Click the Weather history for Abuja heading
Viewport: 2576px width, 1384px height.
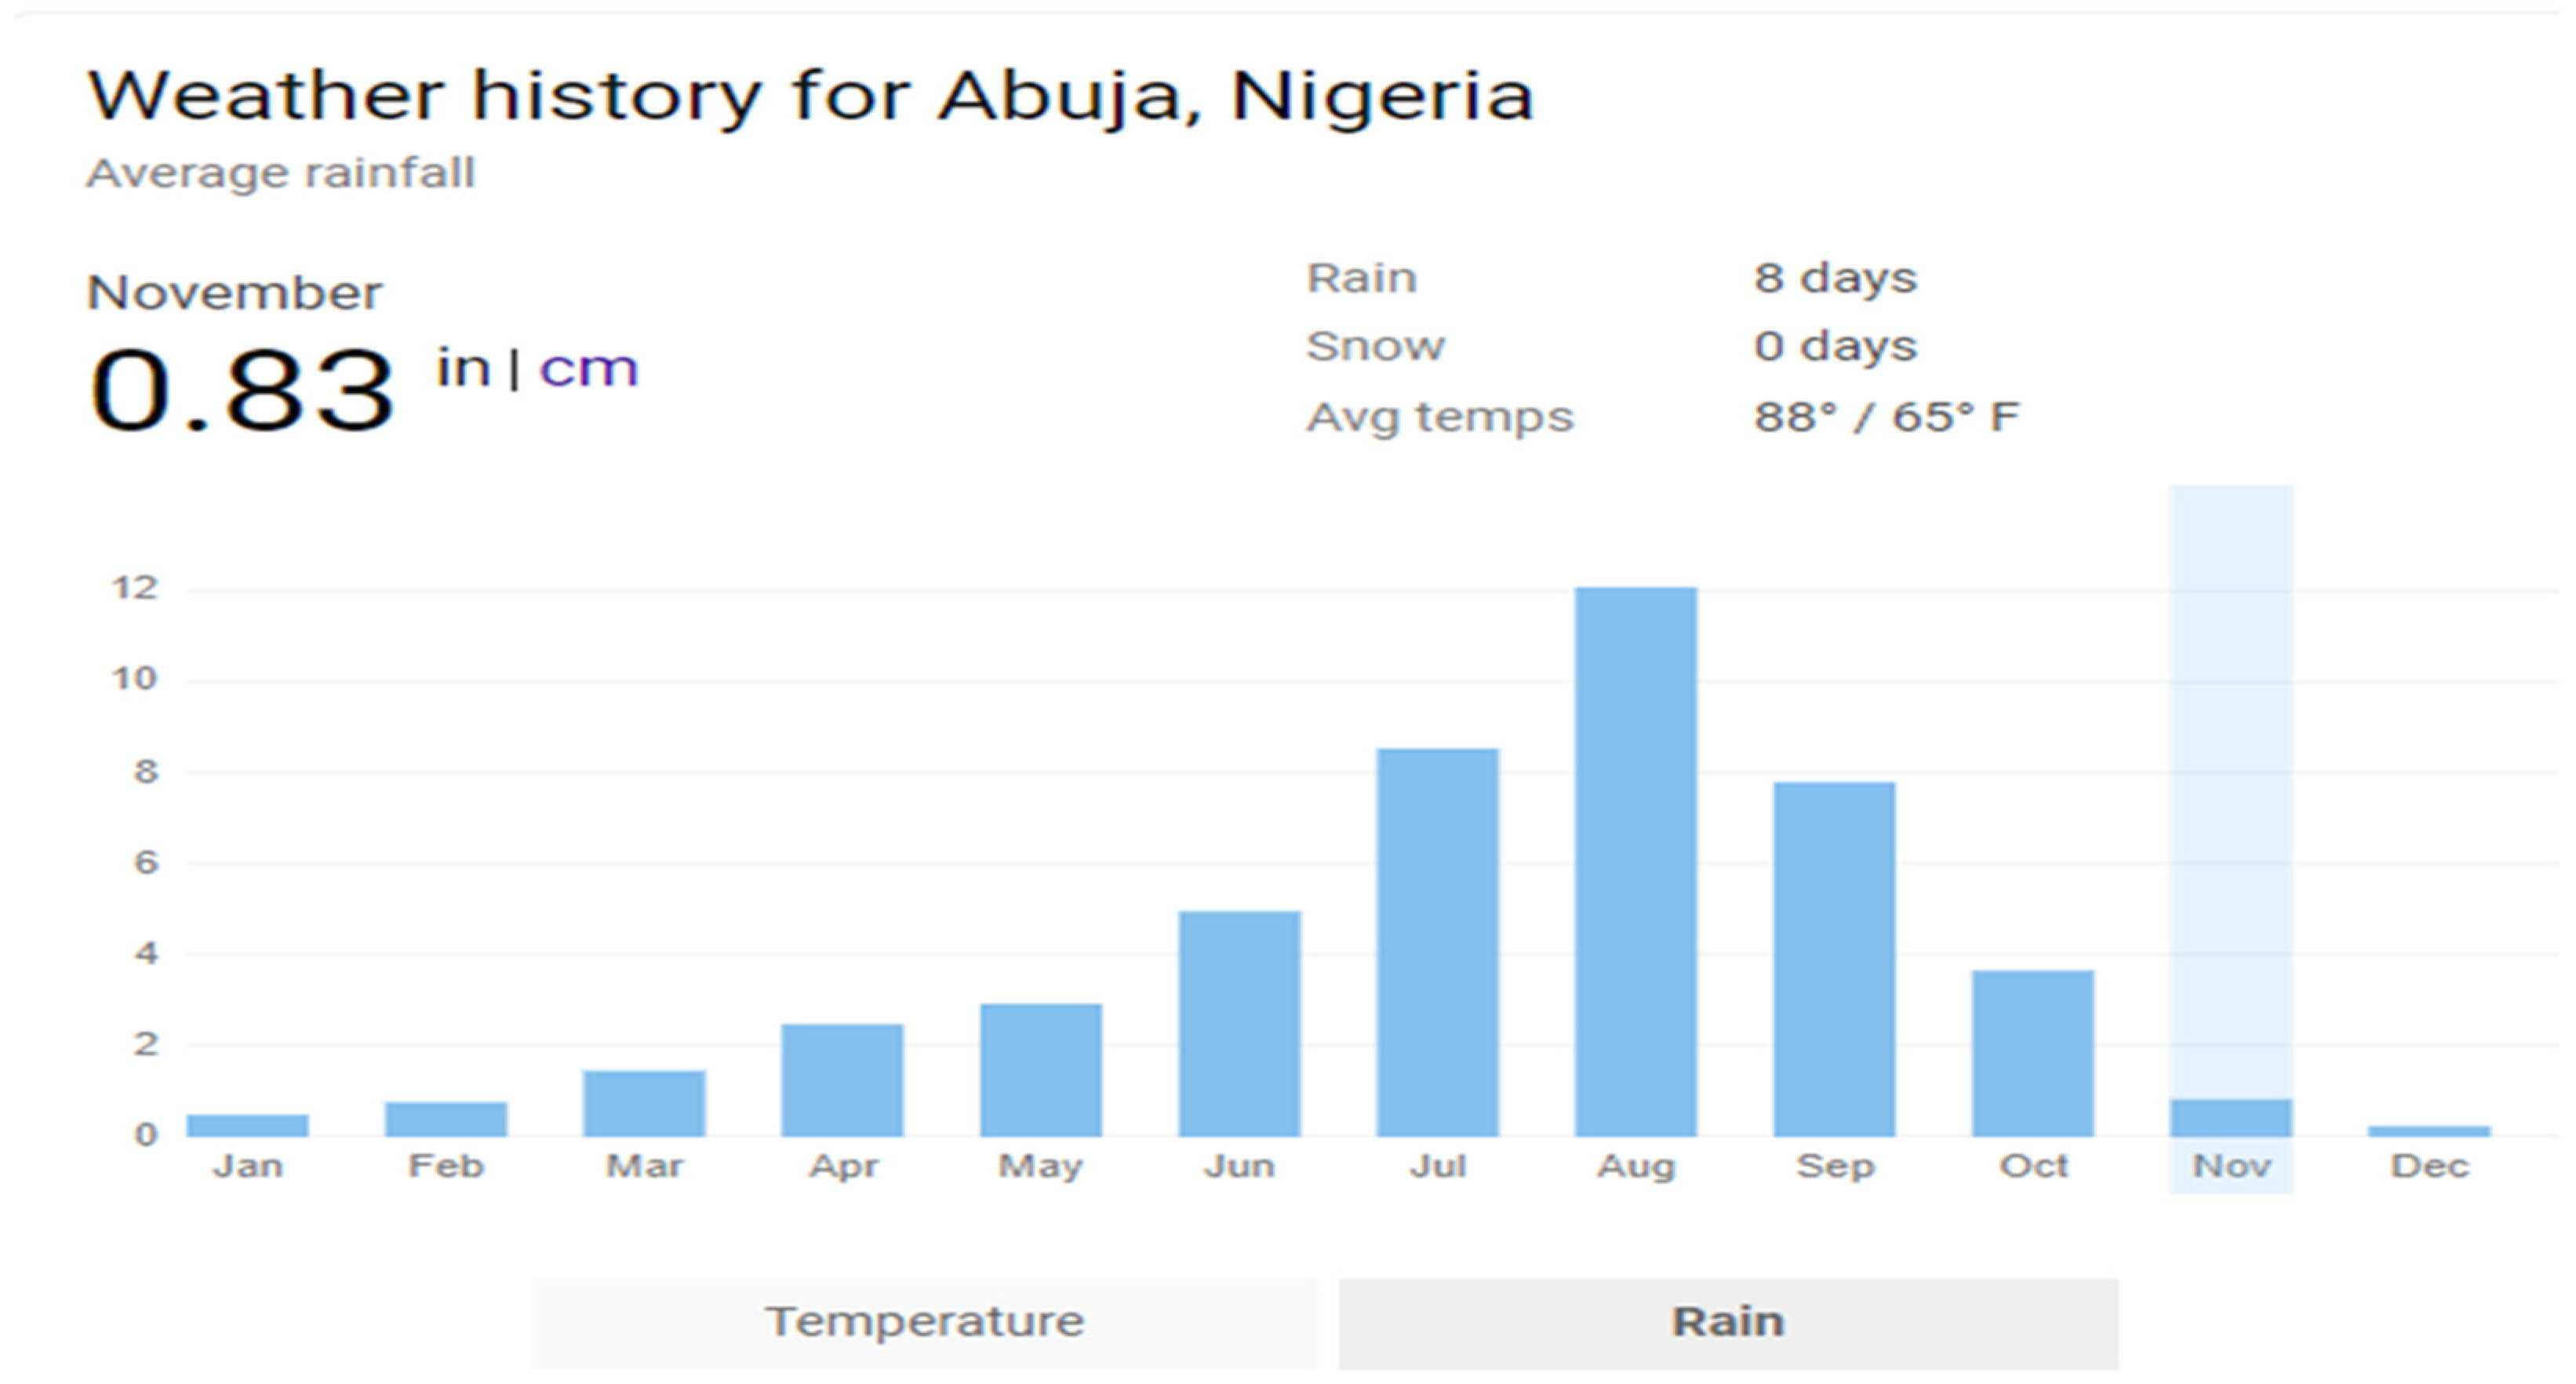(810, 97)
